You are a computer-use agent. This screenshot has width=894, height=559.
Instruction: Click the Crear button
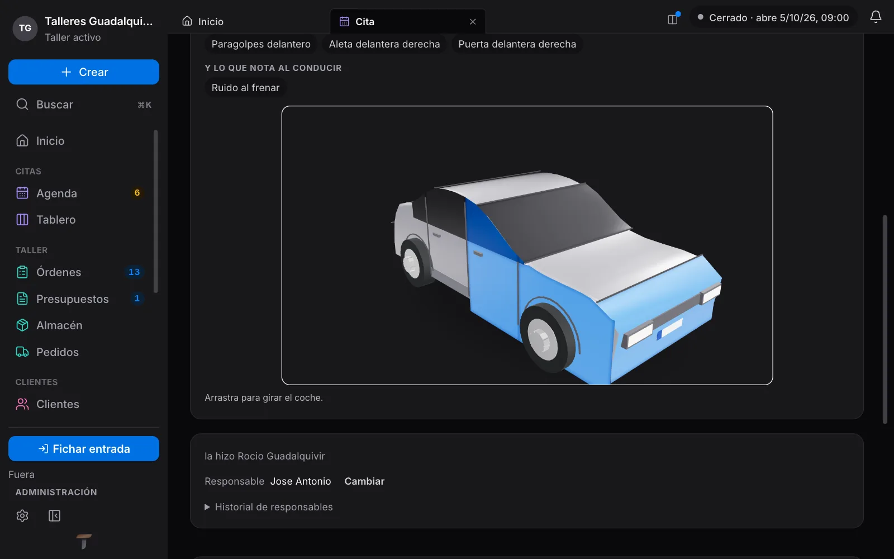click(x=84, y=72)
